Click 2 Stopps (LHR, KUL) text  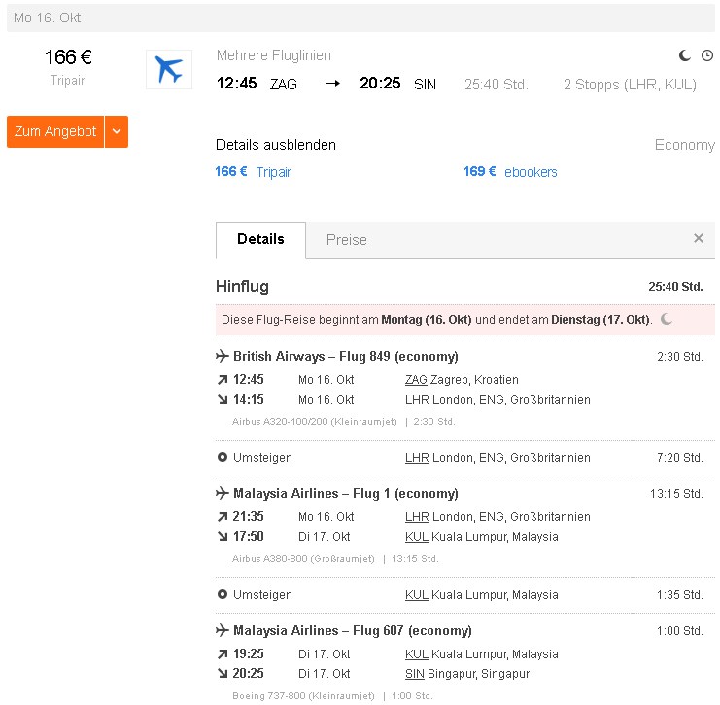pyautogui.click(x=630, y=85)
